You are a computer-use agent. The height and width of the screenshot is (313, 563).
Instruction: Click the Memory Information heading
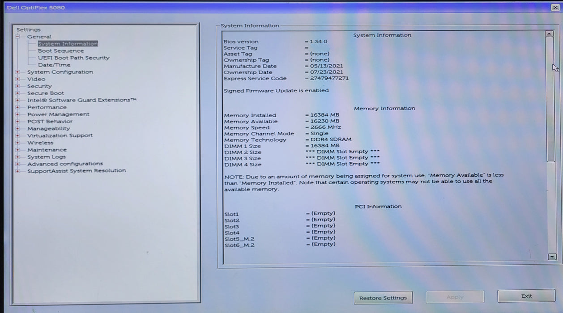click(384, 108)
